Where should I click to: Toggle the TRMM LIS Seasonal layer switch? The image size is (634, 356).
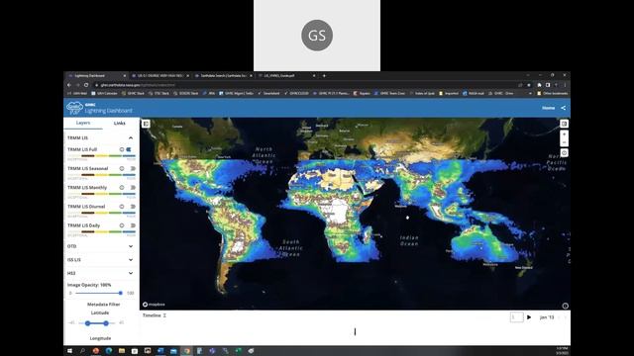pyautogui.click(x=132, y=168)
